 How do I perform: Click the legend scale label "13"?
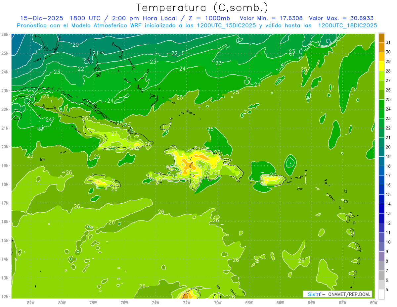coord(388,213)
